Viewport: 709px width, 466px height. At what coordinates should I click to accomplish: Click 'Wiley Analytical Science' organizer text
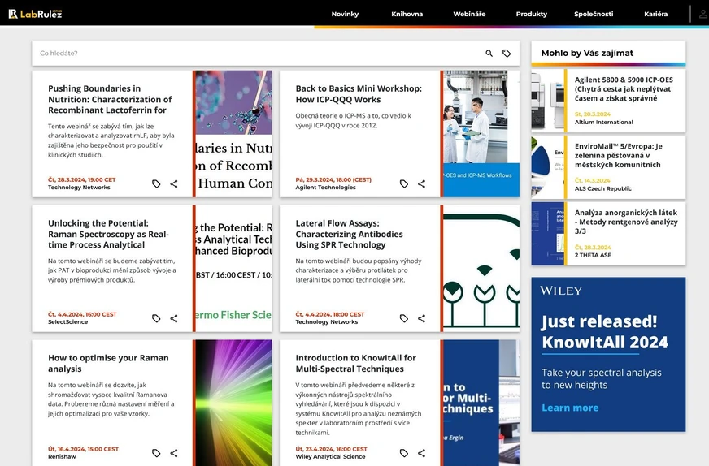[x=330, y=456]
